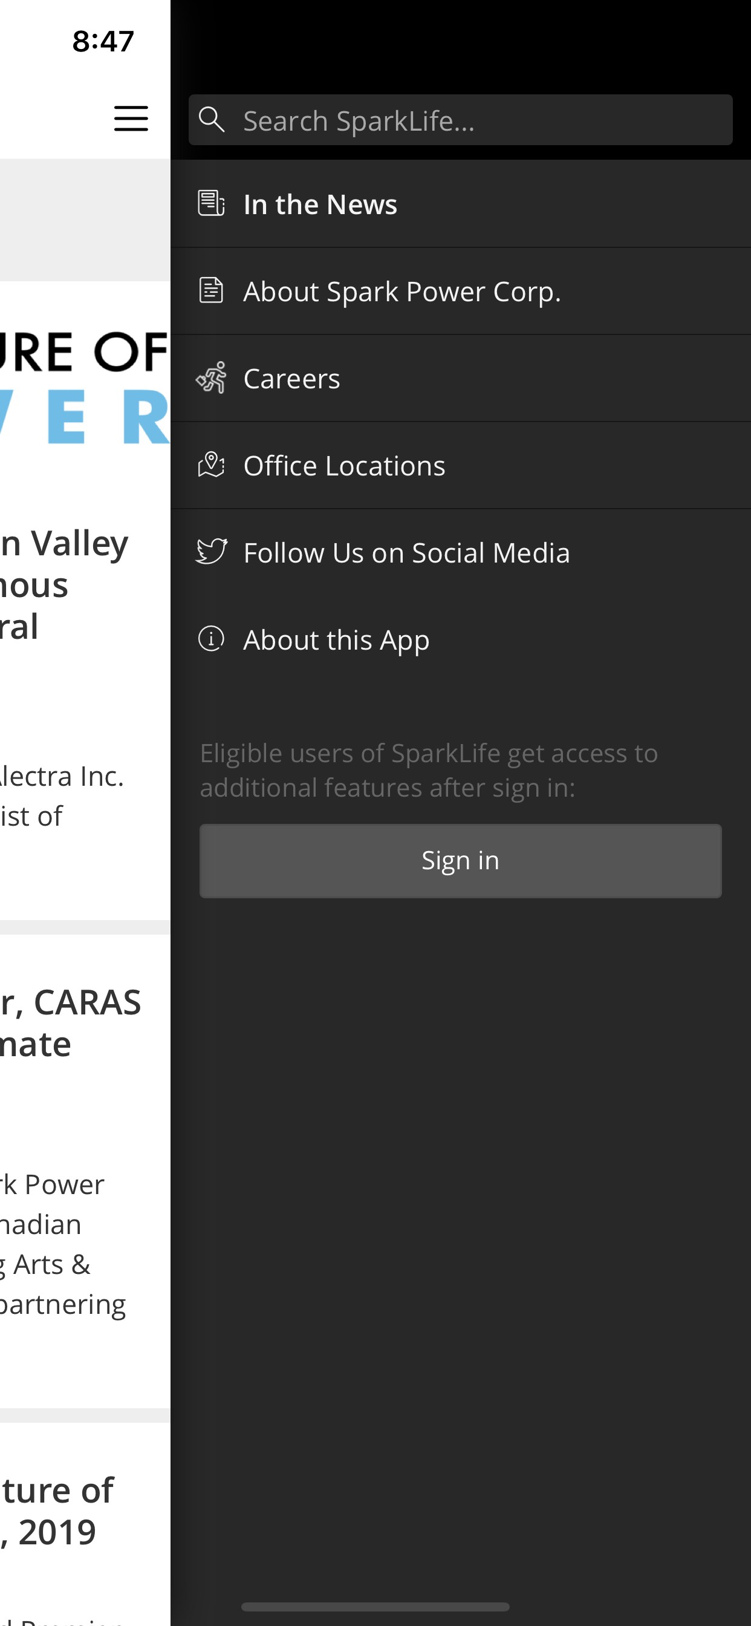Select About Spark Power Corp. menu entry
Viewport: 751px width, 1626px height.
click(x=402, y=292)
